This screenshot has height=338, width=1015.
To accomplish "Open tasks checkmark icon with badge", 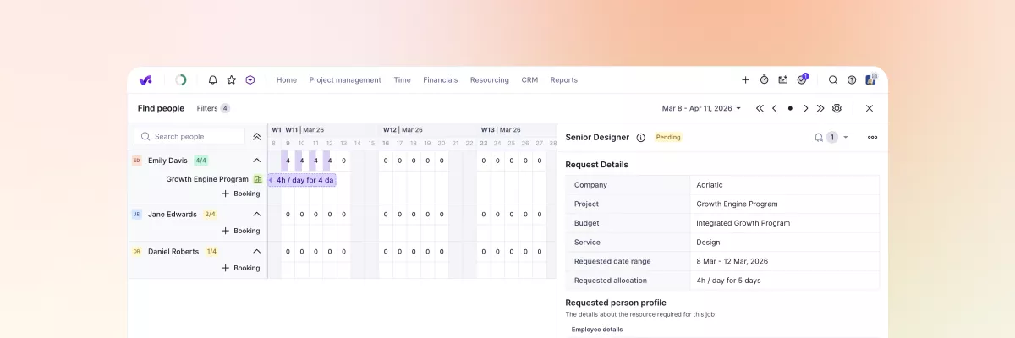I will click(802, 80).
